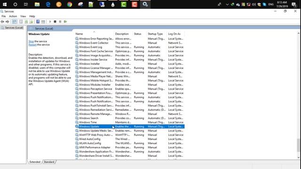Viewport: 301px width, 169px height.
Task: Click the Services gears icon on taskbar
Action: tap(145, 4)
